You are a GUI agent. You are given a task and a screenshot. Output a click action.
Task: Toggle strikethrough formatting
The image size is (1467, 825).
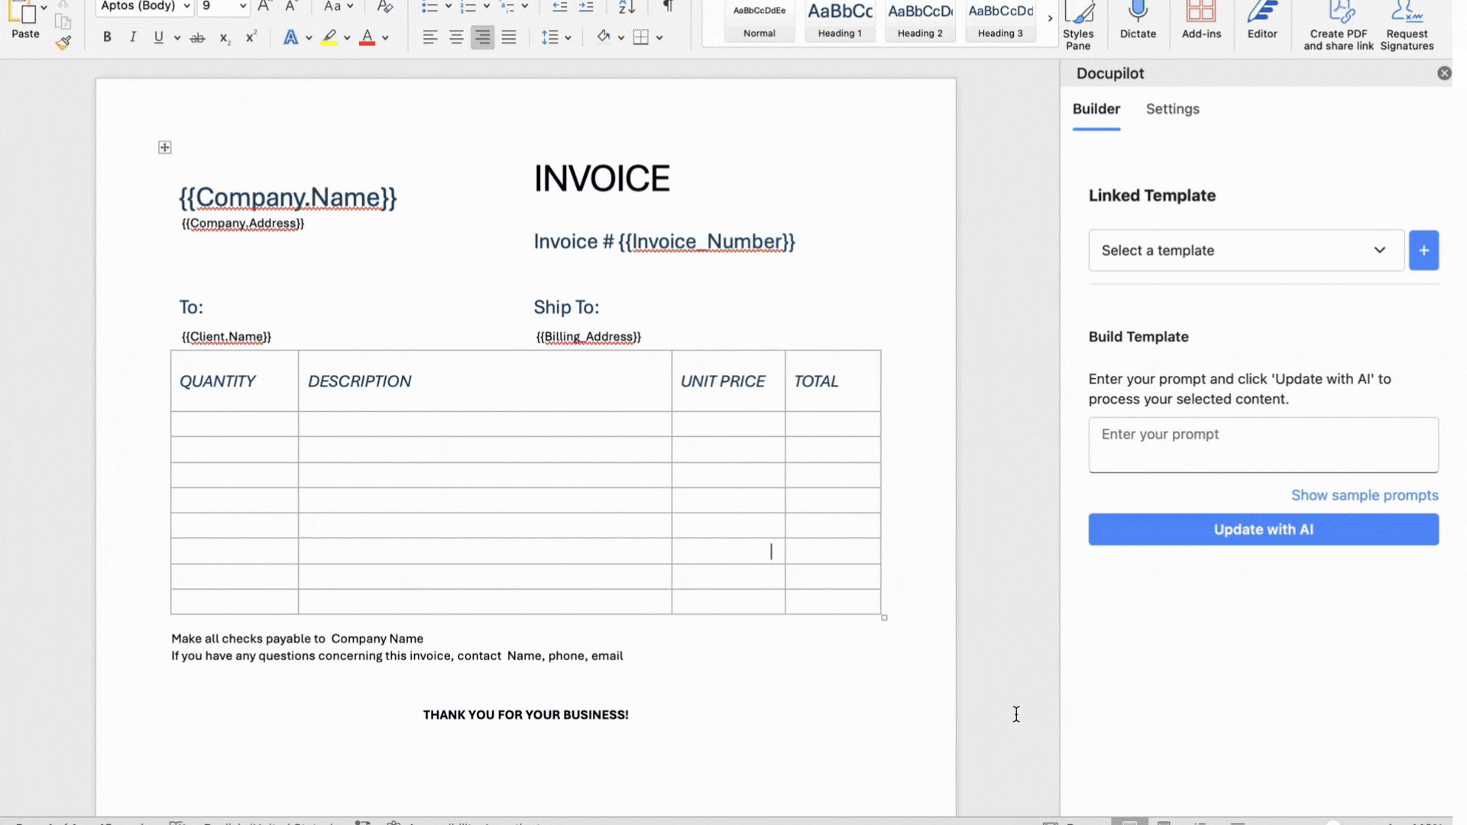197,37
